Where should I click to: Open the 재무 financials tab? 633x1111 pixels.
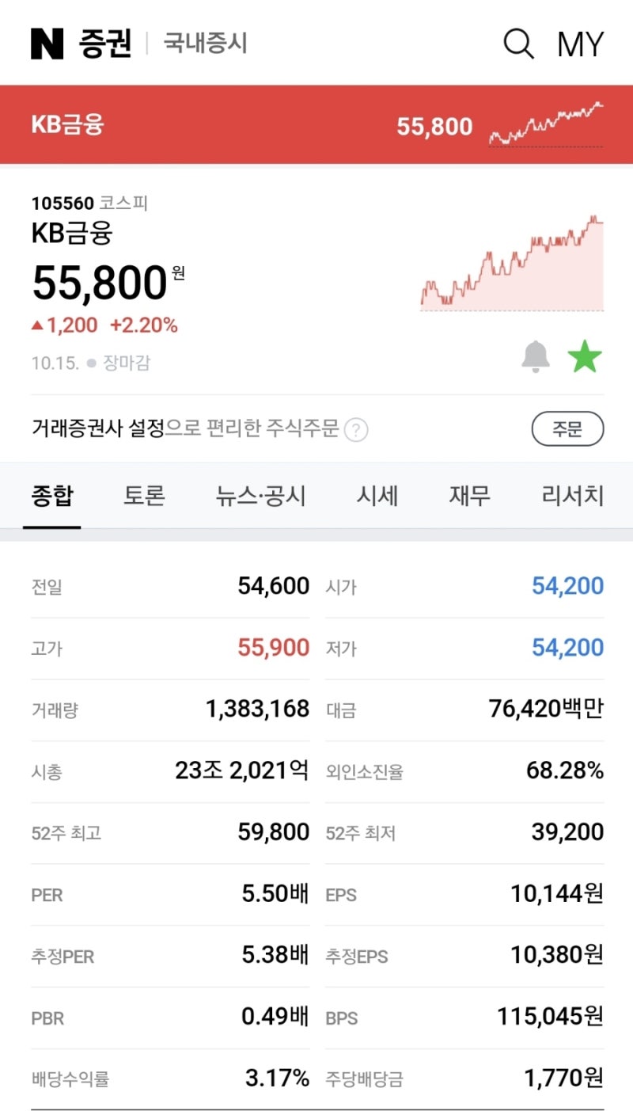470,495
